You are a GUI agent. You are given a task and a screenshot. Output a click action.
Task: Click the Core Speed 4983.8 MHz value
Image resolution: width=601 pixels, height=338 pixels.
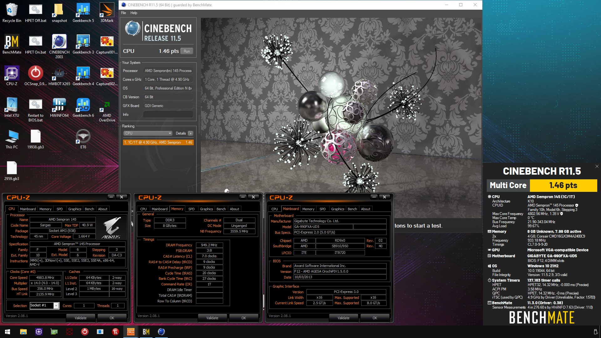pos(45,278)
